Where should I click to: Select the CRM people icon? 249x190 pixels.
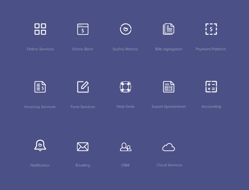[125, 146]
